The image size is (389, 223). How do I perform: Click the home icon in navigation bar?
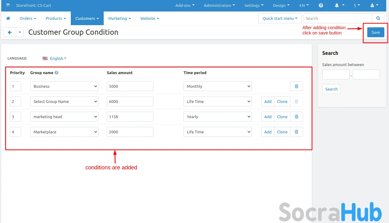point(8,19)
